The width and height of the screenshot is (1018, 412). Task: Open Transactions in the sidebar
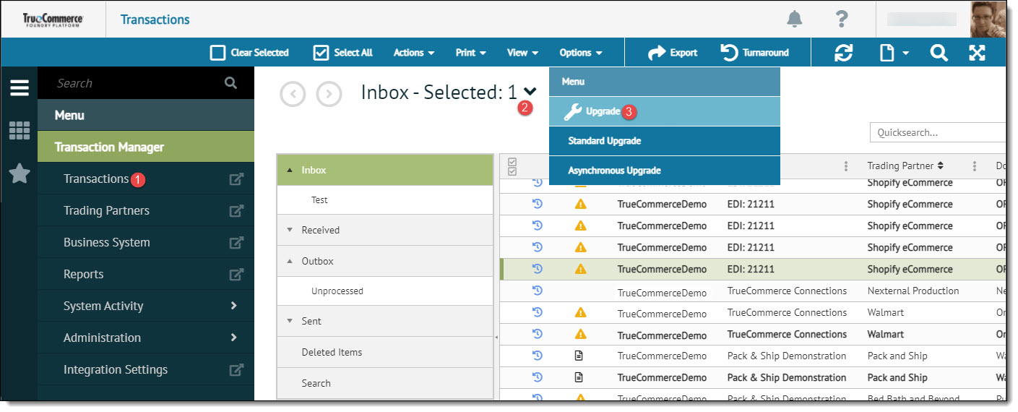pos(96,179)
